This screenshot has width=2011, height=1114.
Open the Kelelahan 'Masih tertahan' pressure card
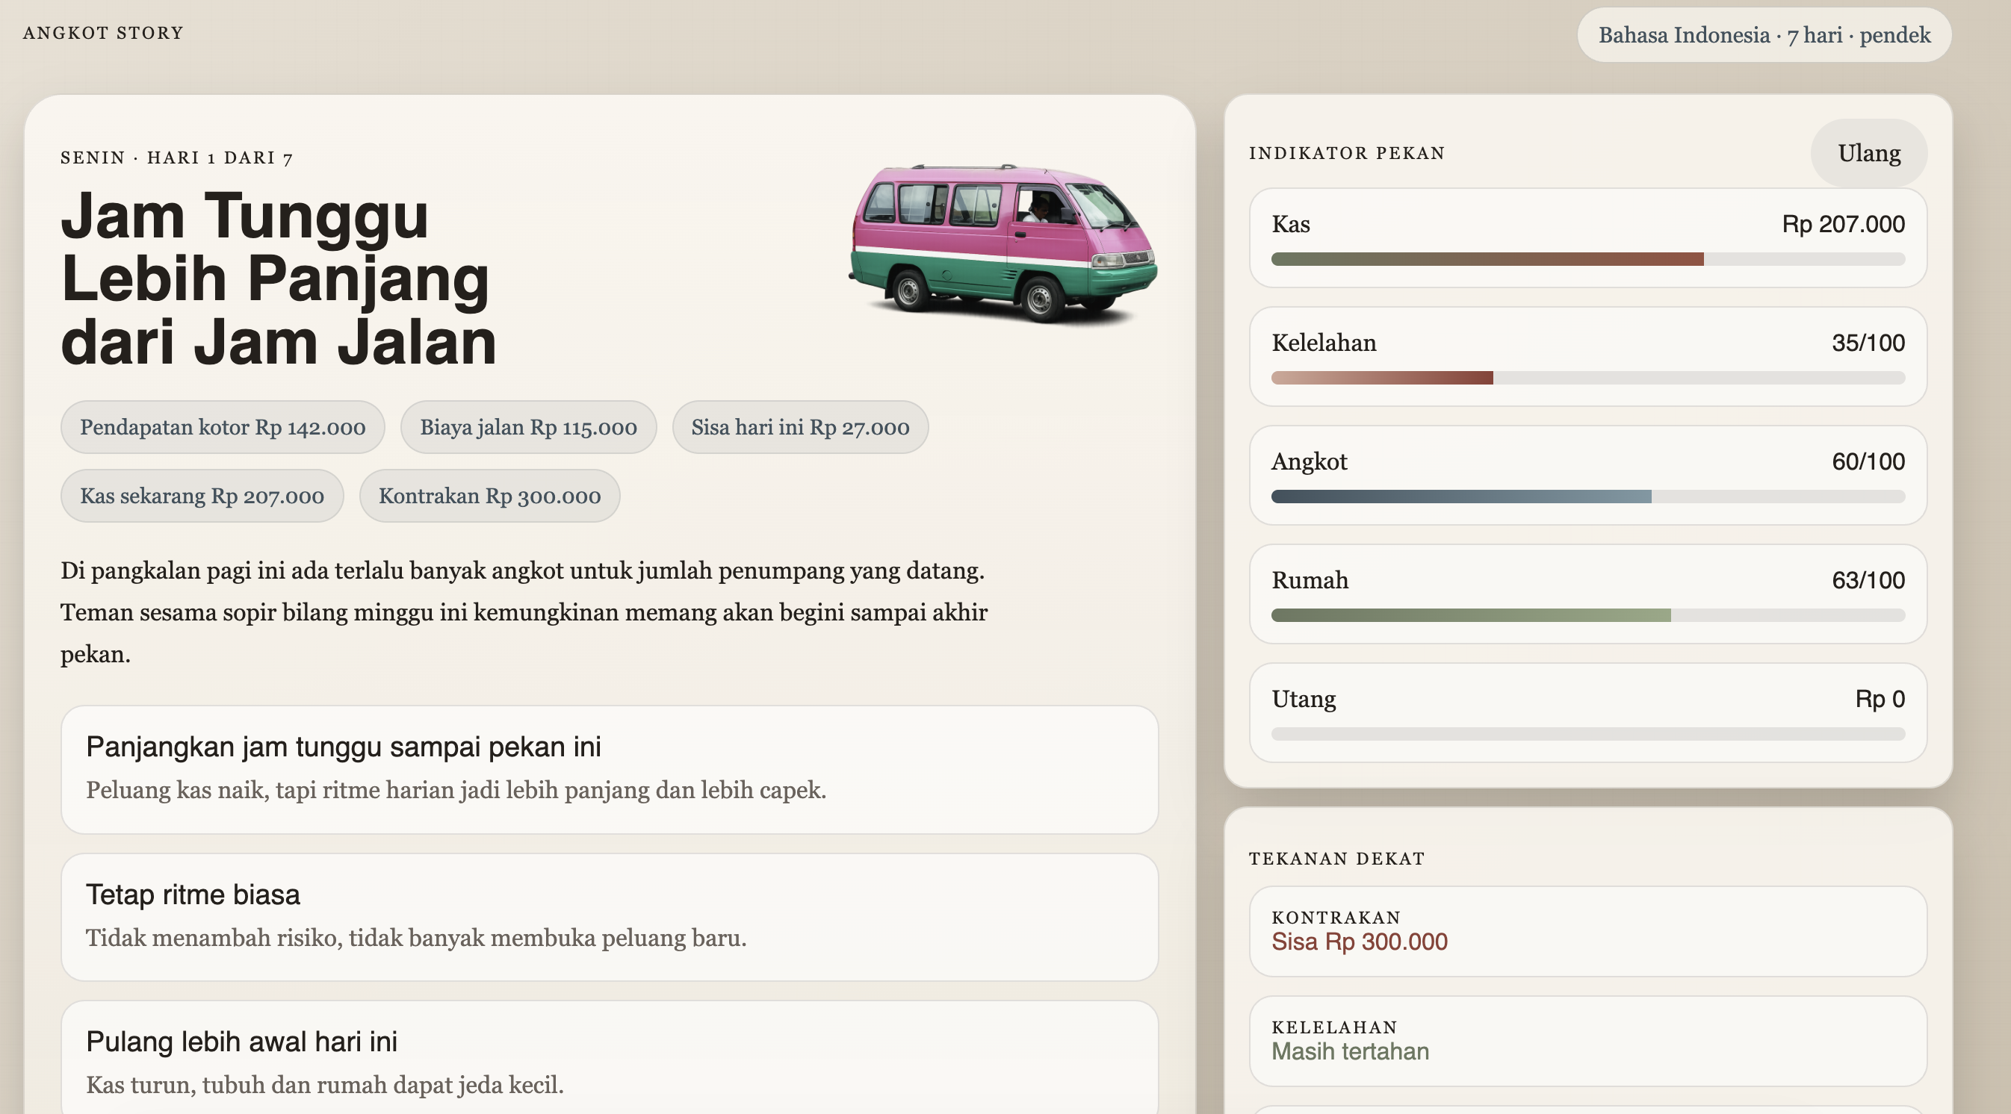(1587, 1041)
